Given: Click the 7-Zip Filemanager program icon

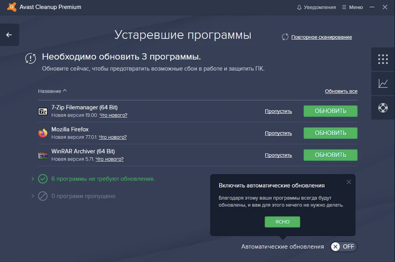Looking at the screenshot, I should pos(43,111).
